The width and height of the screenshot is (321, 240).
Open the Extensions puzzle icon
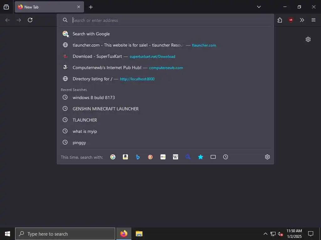pos(280,20)
